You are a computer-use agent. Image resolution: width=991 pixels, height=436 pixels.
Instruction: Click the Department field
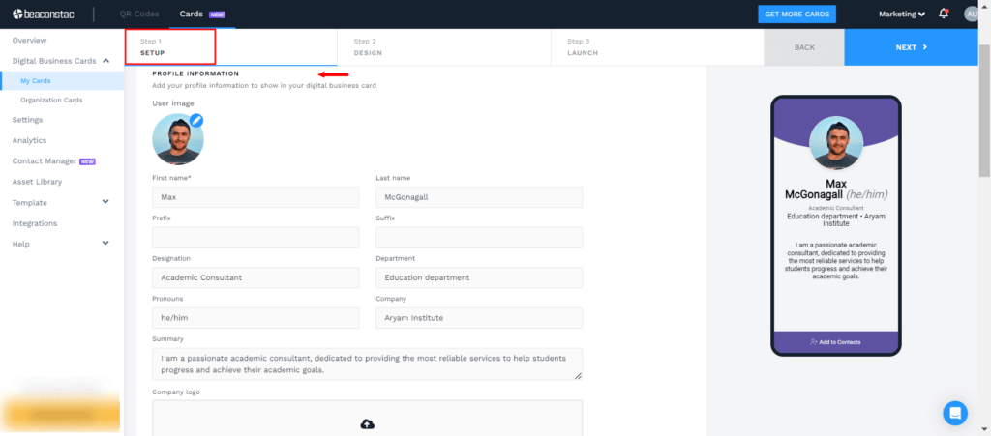click(x=479, y=277)
